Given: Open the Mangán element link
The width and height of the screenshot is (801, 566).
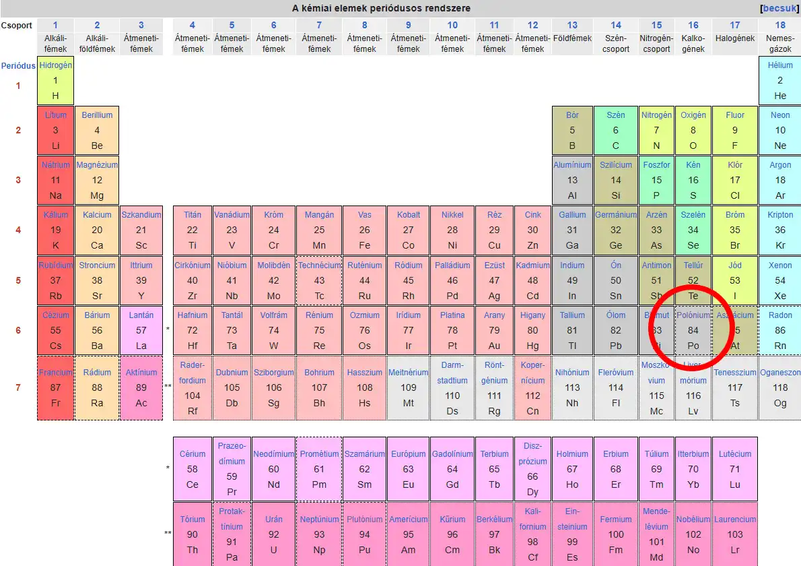Looking at the screenshot, I should tap(319, 215).
